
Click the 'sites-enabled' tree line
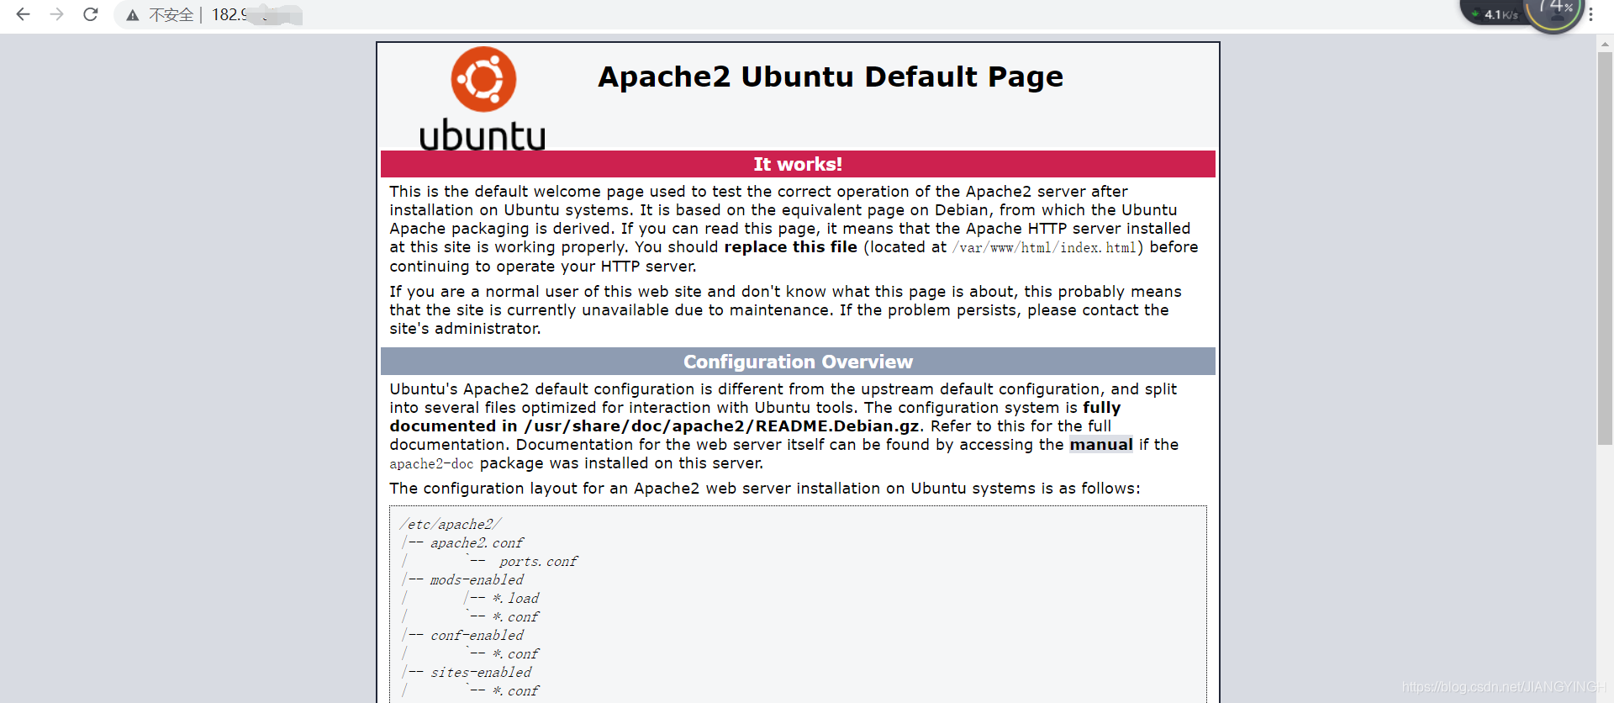(481, 673)
